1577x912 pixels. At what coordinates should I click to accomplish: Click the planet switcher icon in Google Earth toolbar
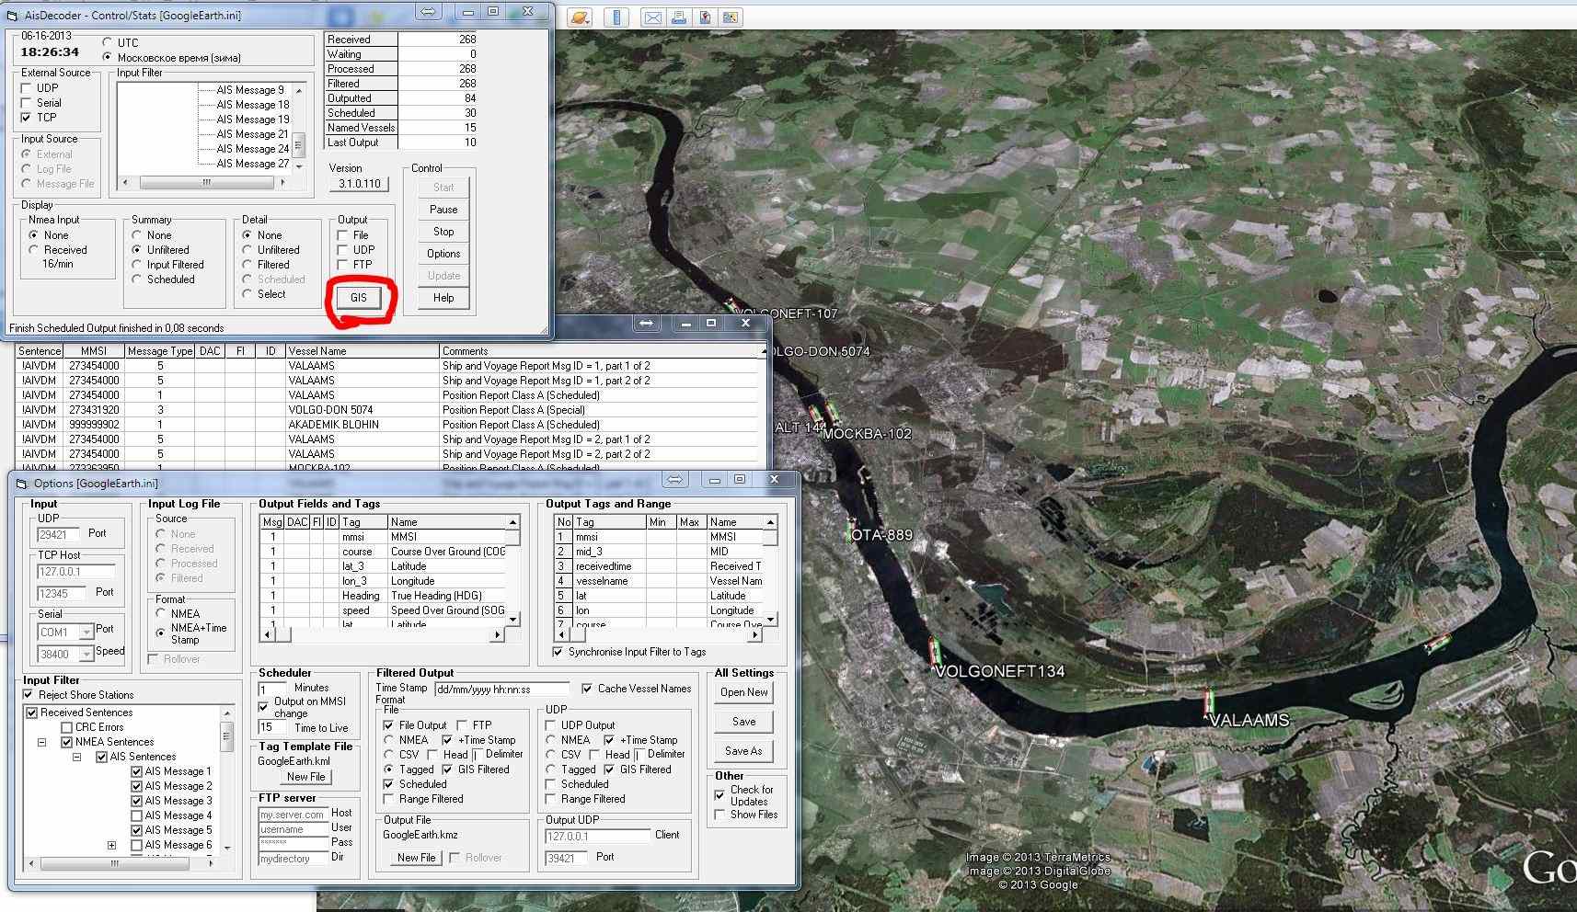(579, 17)
